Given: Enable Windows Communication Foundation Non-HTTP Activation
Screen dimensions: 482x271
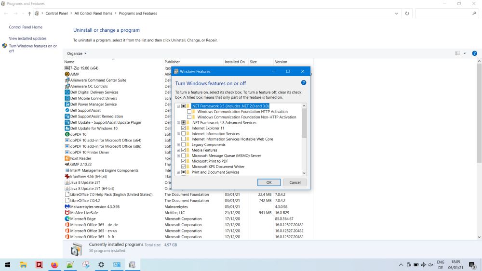Looking at the screenshot, I should coord(189,117).
